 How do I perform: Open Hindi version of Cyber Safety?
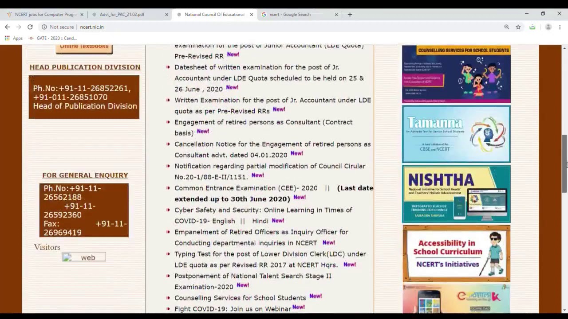click(x=260, y=221)
